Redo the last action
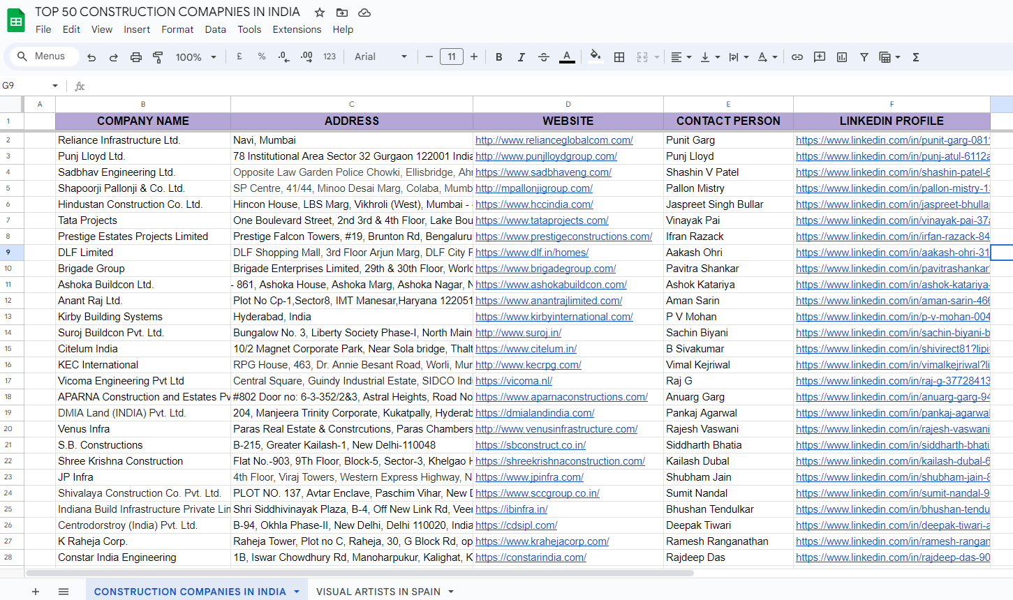The width and height of the screenshot is (1013, 600). click(114, 57)
